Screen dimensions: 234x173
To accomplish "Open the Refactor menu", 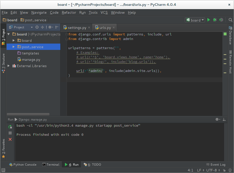I will (69, 12).
